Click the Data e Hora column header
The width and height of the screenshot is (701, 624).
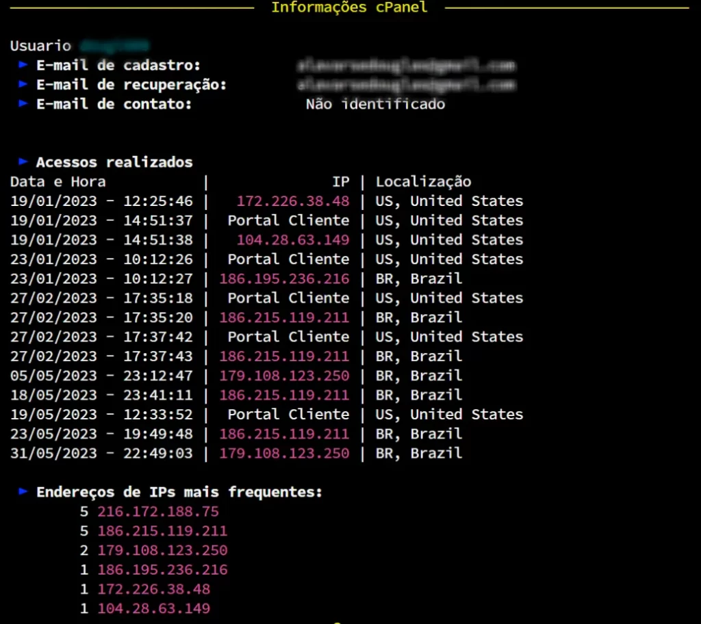pos(58,182)
